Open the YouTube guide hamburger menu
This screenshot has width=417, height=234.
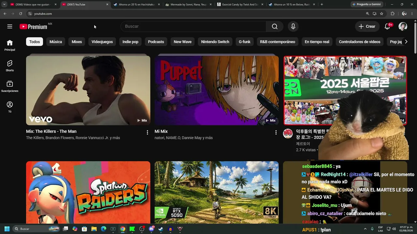10,26
